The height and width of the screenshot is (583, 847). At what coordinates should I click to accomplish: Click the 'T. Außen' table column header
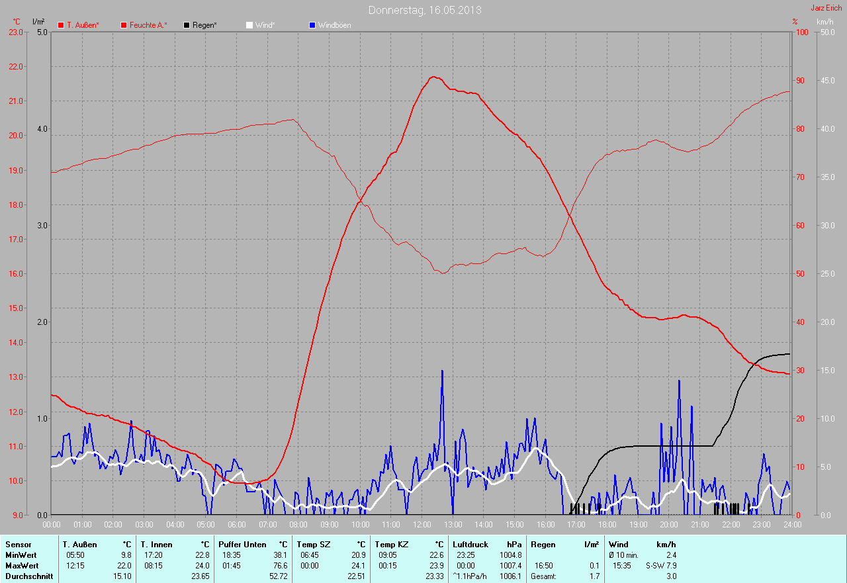point(80,545)
